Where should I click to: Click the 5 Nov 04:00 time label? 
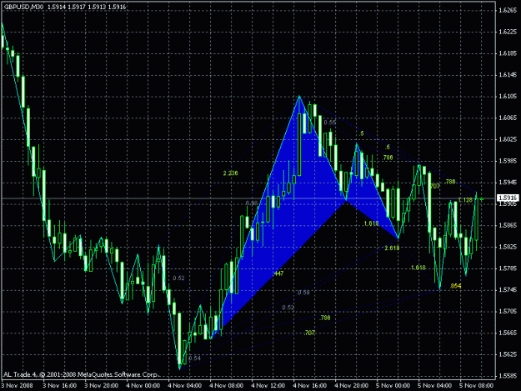pos(435,385)
